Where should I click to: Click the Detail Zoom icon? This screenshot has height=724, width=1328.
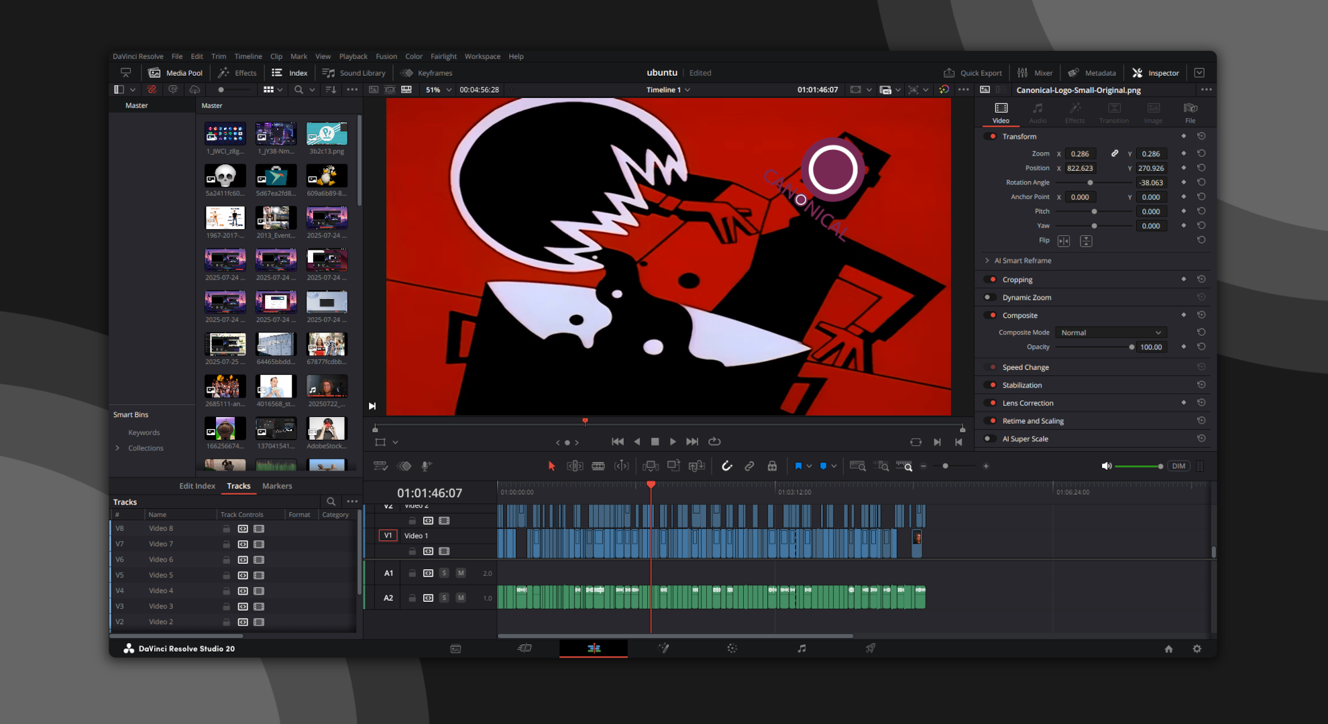coord(883,466)
